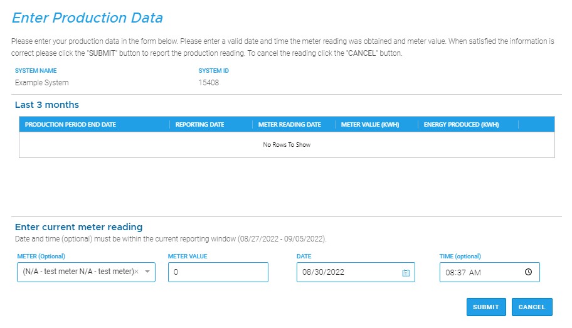Click the SYSTEM ID label

point(213,71)
